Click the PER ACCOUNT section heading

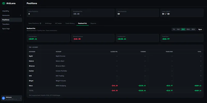tap(34, 47)
